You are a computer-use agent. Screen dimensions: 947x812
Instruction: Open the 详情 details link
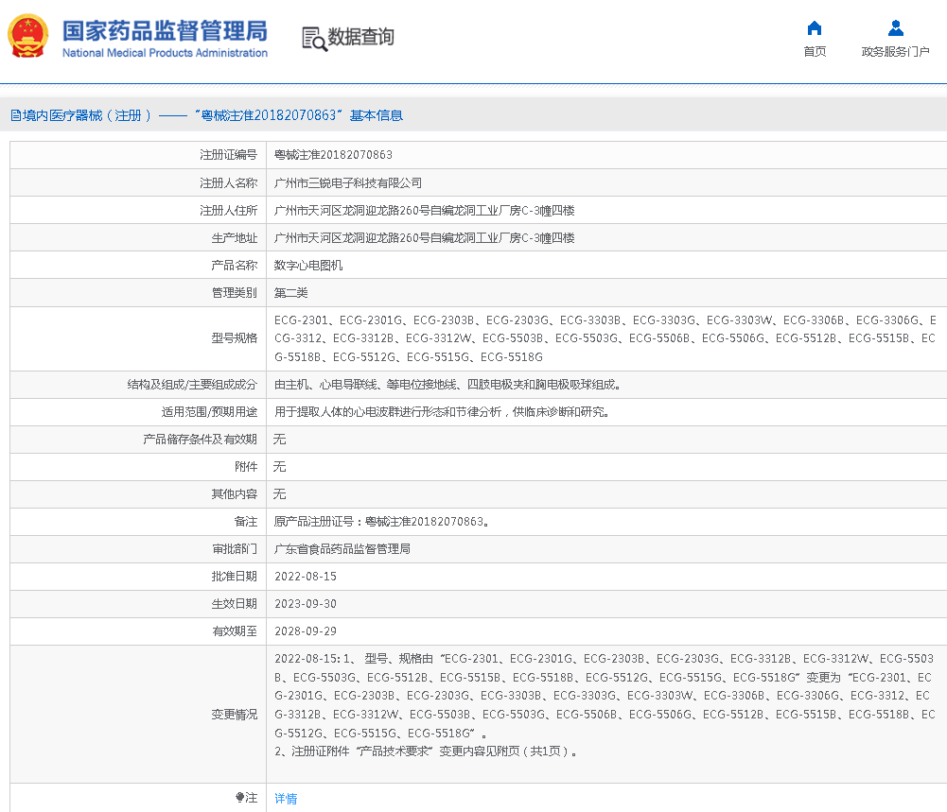(285, 799)
